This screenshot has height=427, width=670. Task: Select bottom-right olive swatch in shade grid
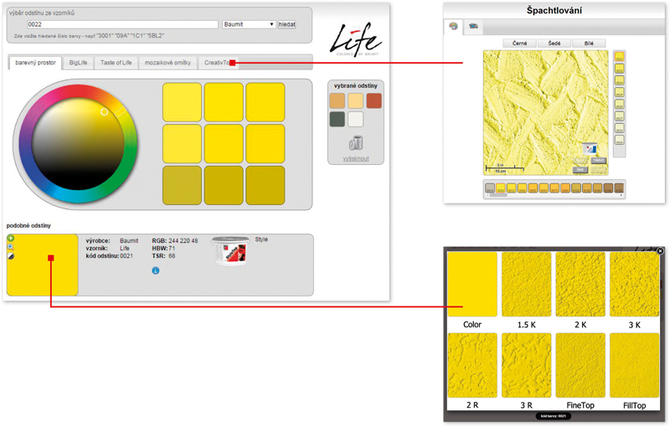[265, 185]
